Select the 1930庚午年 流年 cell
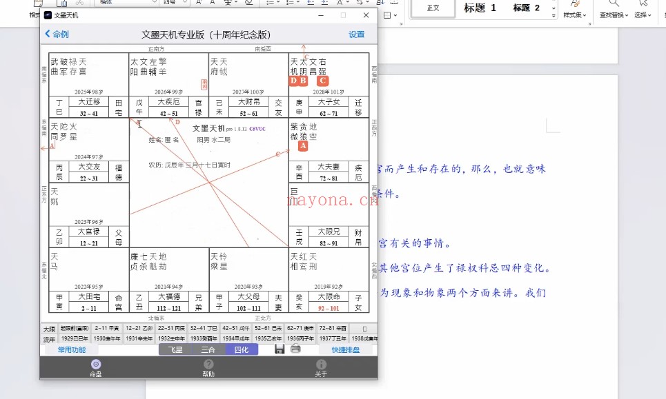666x399 pixels. coord(106,339)
